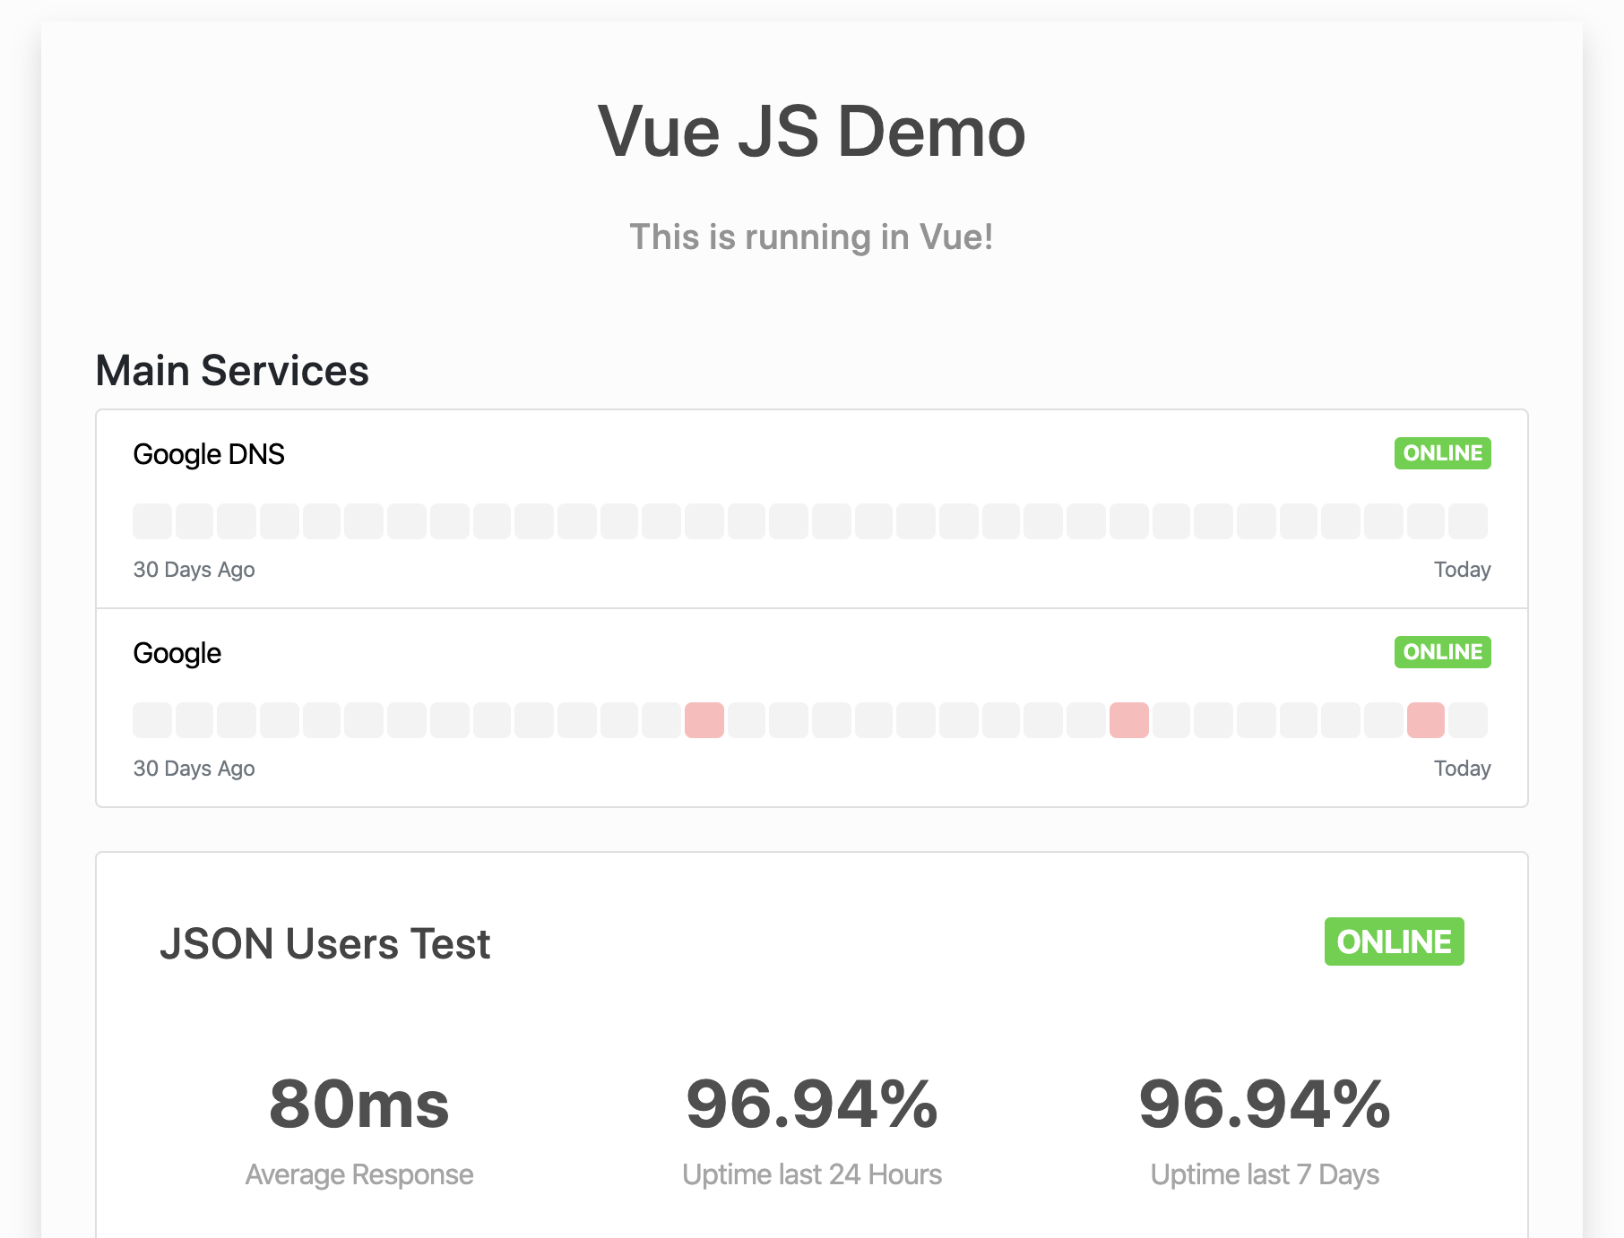This screenshot has width=1624, height=1238.
Task: Select the rightmost red outage square for Google
Action: [x=1427, y=719]
